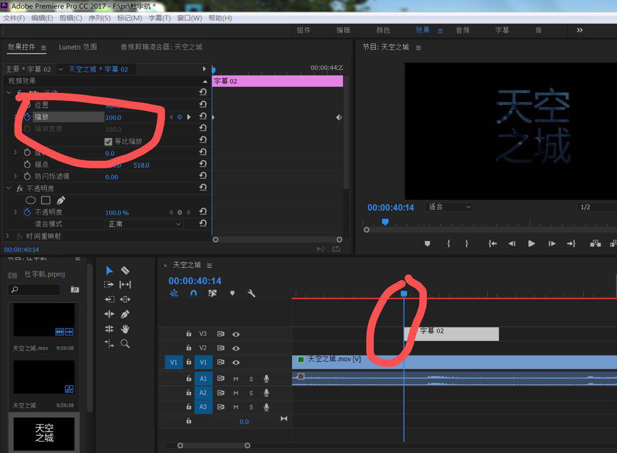
Task: Select the Pen tool in the tools panel
Action: pyautogui.click(x=125, y=314)
